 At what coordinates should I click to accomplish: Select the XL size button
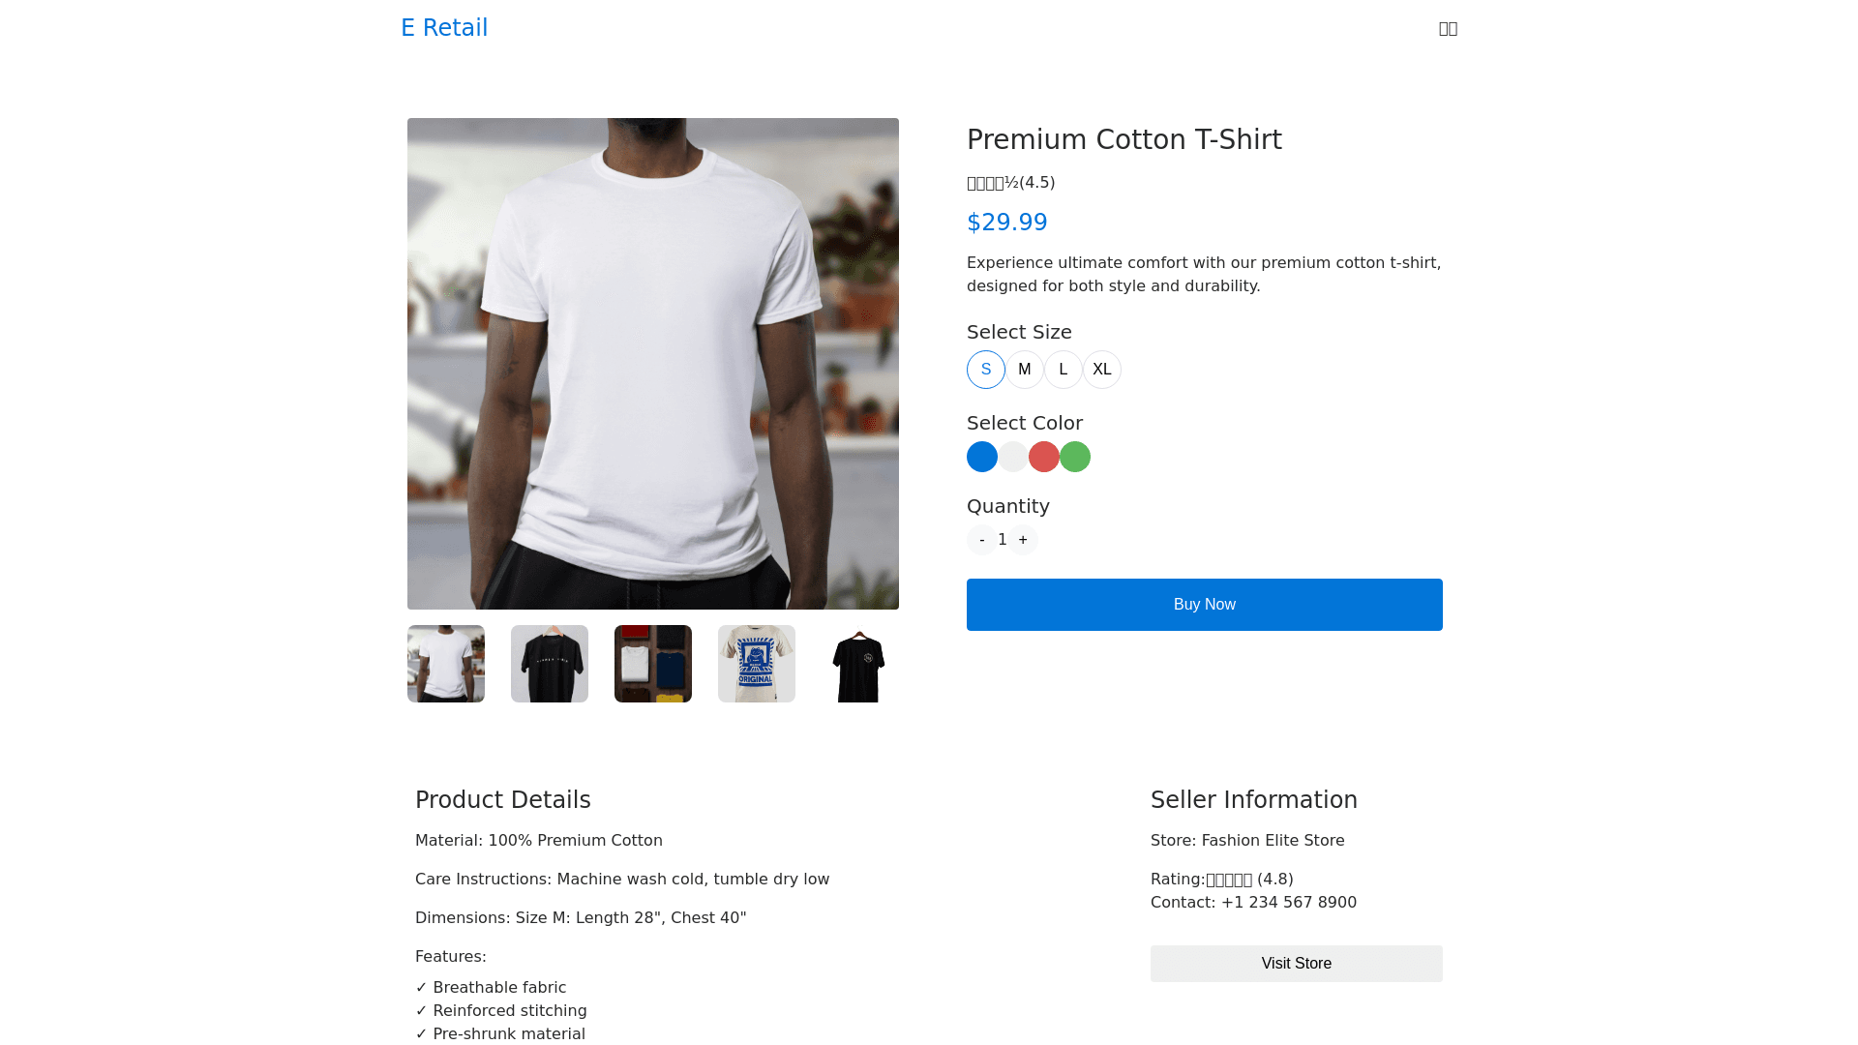point(1102,370)
